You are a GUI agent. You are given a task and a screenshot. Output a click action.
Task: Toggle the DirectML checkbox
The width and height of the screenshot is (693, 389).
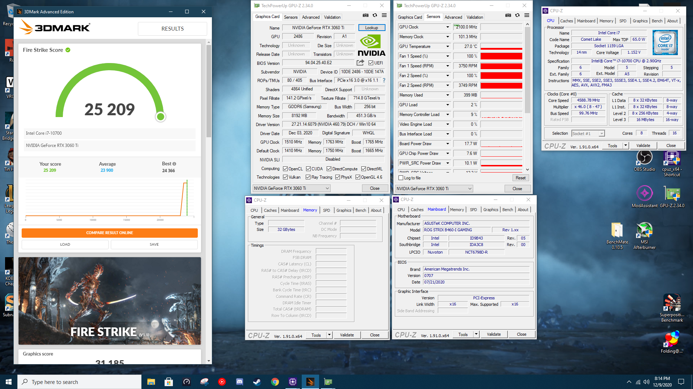pyautogui.click(x=364, y=169)
